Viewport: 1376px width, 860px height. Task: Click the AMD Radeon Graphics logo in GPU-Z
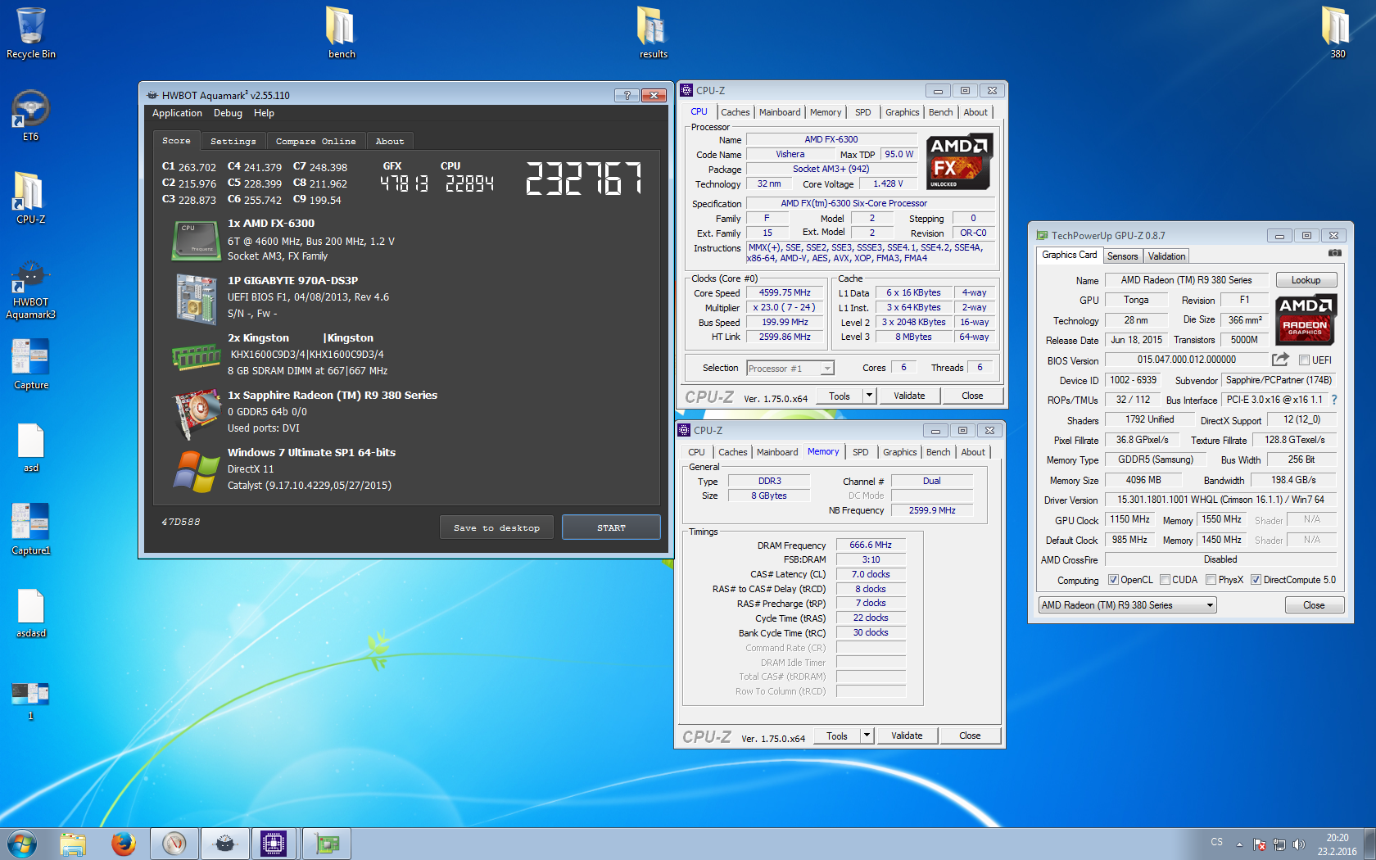[x=1305, y=321]
